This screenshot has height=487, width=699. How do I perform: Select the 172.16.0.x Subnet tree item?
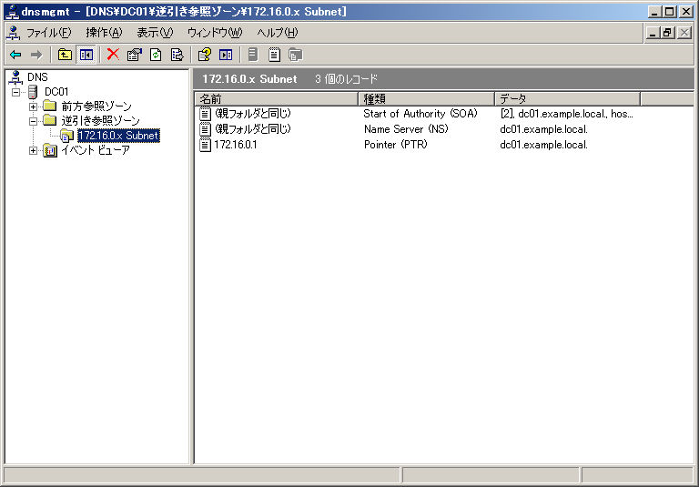click(117, 136)
